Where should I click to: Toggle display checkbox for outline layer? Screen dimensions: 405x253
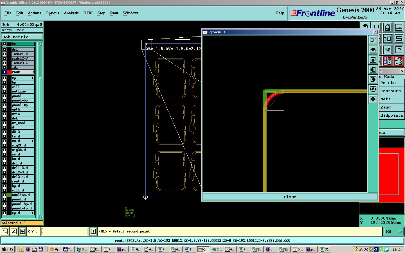click(4, 91)
